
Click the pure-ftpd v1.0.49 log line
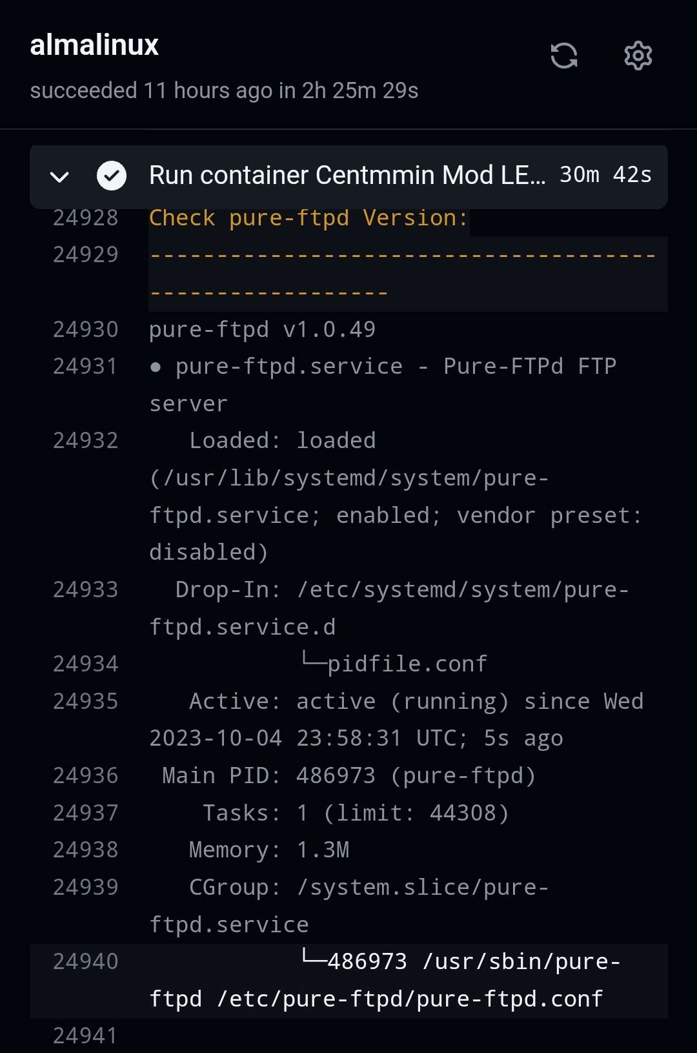(262, 330)
